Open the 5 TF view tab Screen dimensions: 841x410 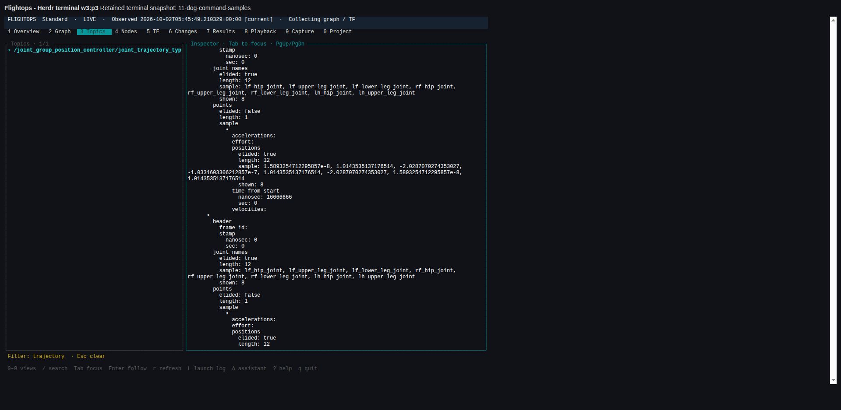[153, 32]
